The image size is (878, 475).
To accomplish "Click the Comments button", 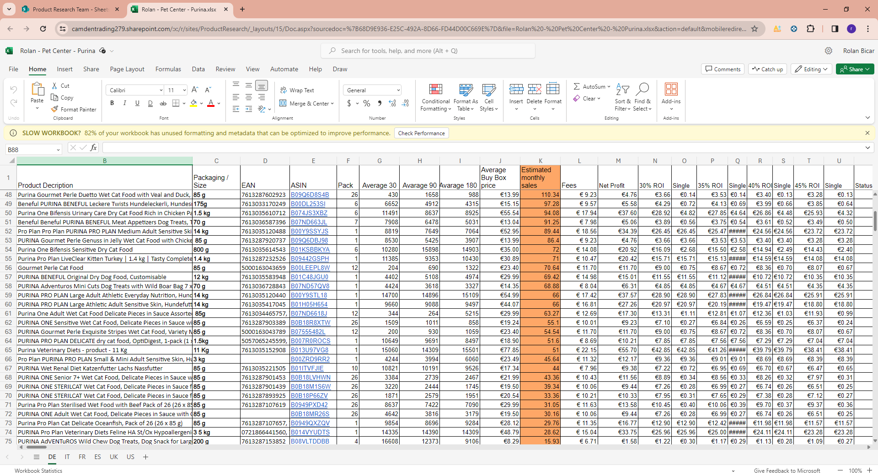I will point(723,69).
